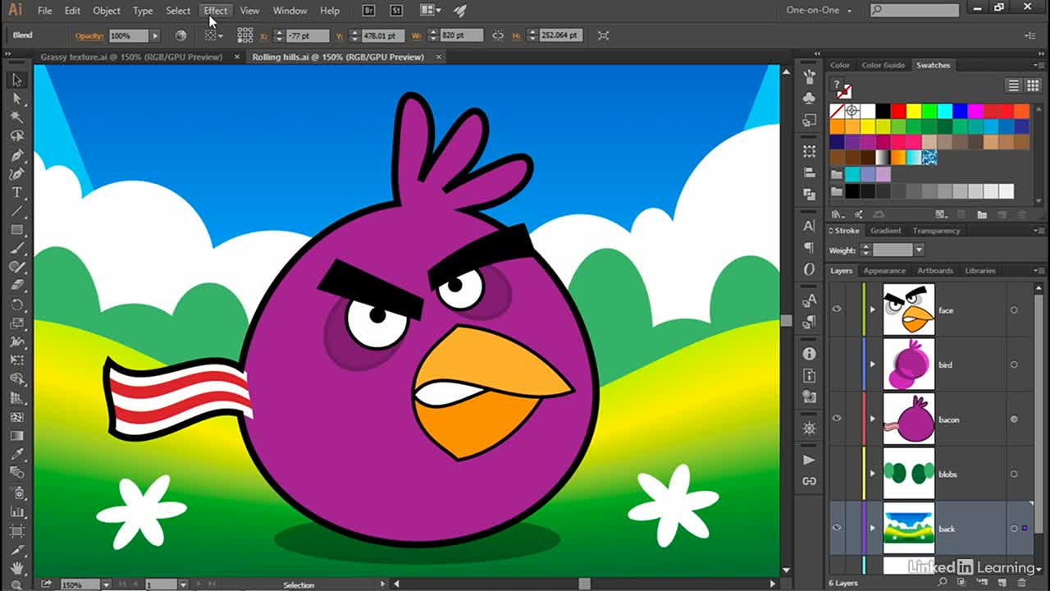Image resolution: width=1050 pixels, height=591 pixels.
Task: Open the Bridge (Br) button
Action: (369, 11)
